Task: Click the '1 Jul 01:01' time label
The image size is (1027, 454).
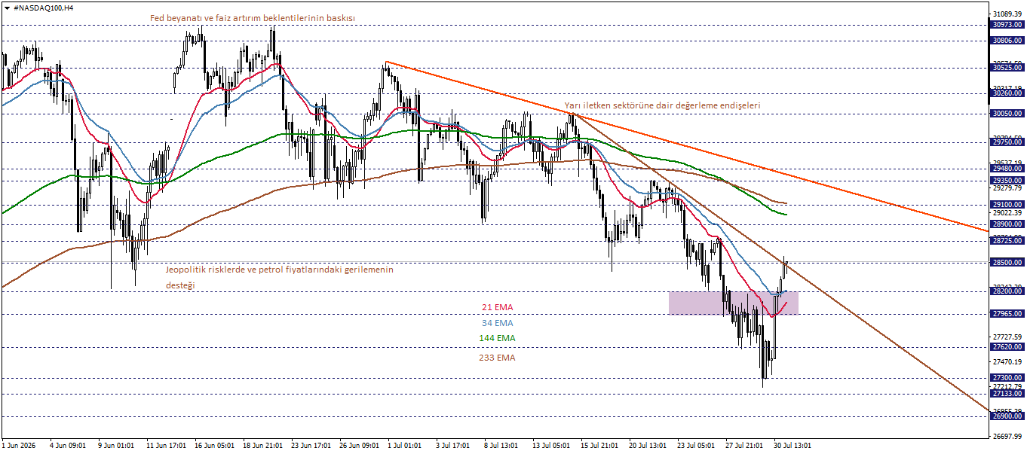Action: click(406, 445)
